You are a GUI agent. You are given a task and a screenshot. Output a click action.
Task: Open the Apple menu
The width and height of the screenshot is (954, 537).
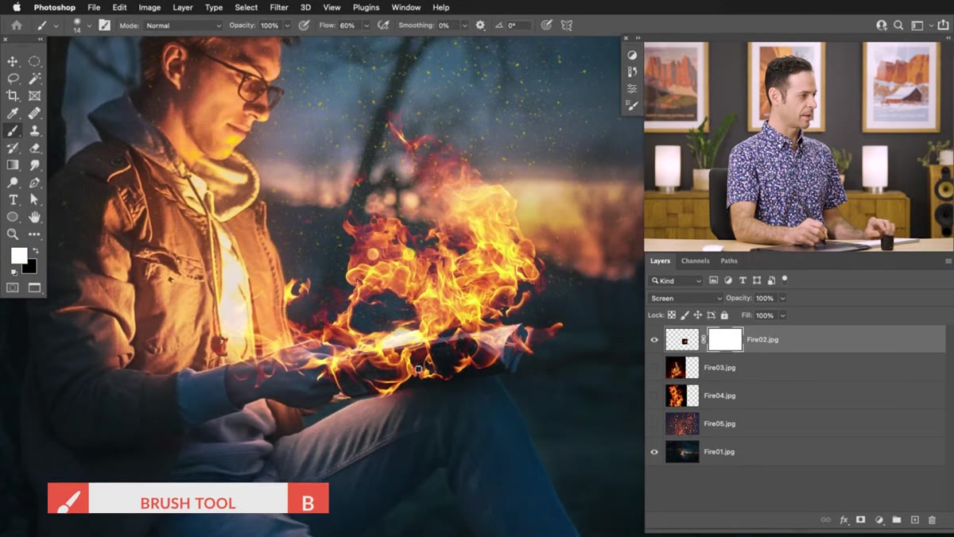pyautogui.click(x=17, y=7)
